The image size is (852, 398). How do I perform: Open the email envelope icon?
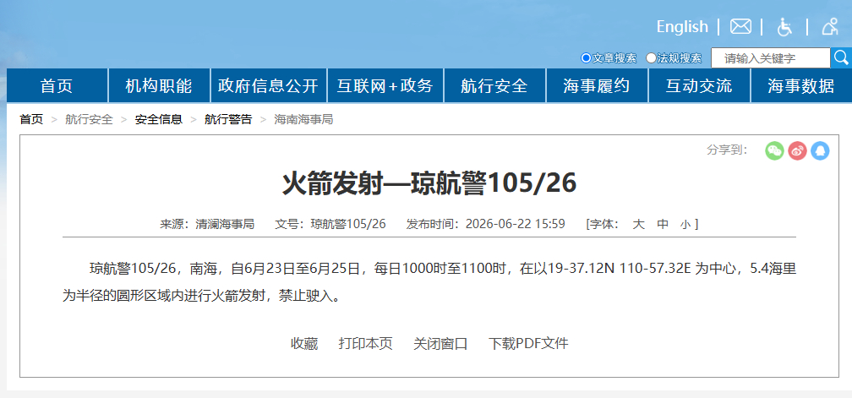740,26
